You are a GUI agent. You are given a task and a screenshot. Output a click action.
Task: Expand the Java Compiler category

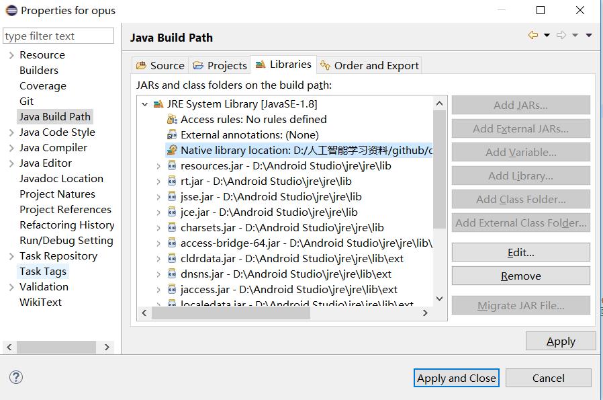(x=11, y=148)
